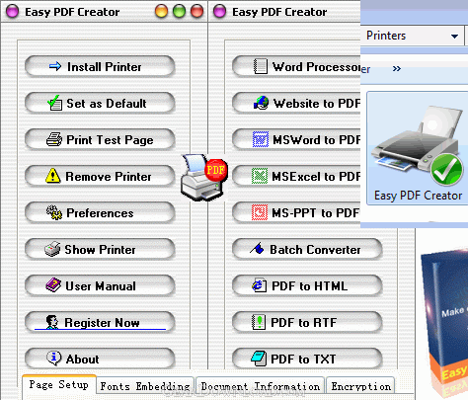
Task: Click the center PDF printer logo
Action: tap(204, 178)
